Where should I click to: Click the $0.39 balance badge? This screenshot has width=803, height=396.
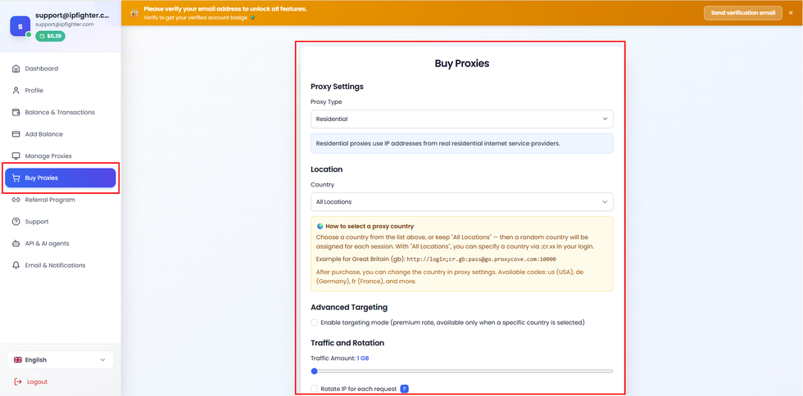click(x=50, y=36)
